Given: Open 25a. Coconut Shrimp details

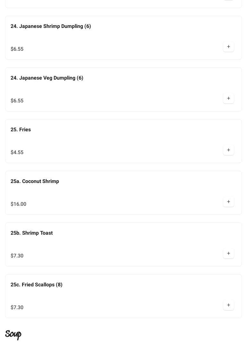Looking at the screenshot, I should pos(35,181).
